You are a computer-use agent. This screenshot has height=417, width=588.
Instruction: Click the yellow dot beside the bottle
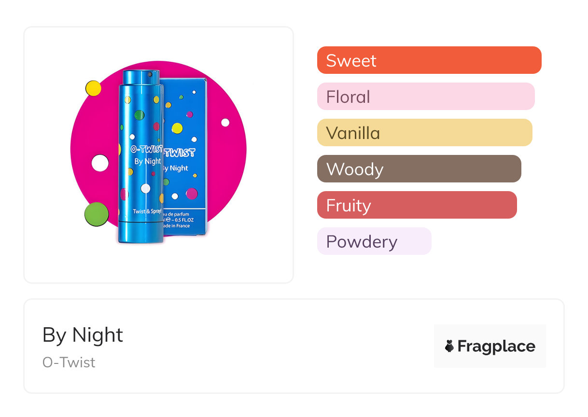[x=93, y=88]
